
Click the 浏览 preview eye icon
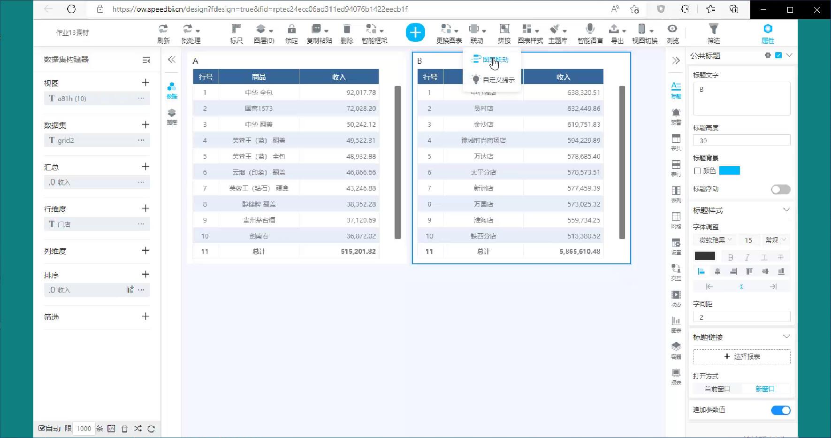pos(672,29)
